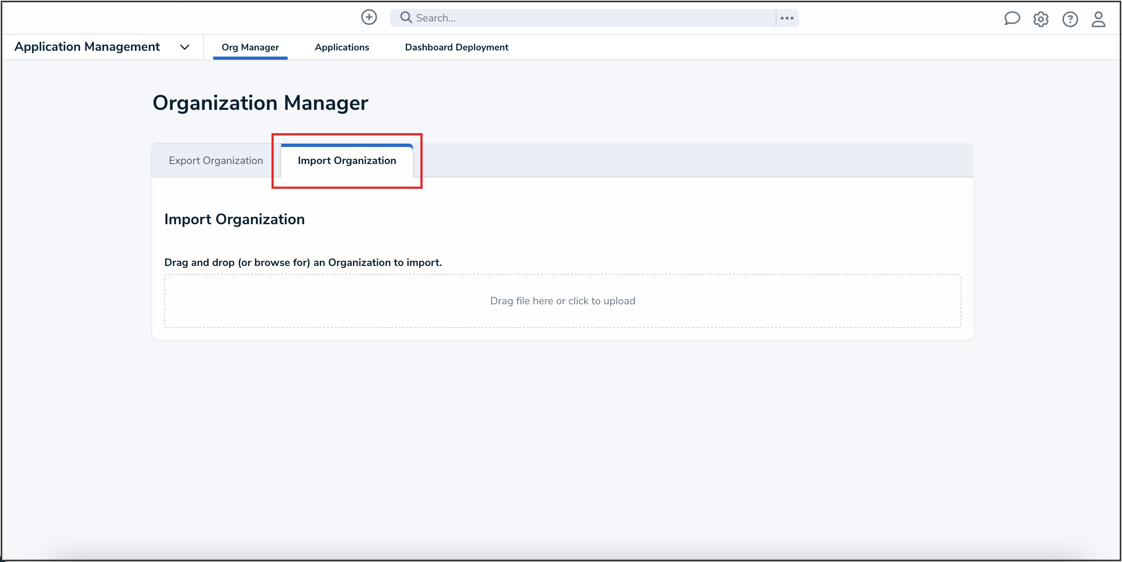Click the circular plus icon to create new
The image size is (1122, 562).
click(368, 17)
